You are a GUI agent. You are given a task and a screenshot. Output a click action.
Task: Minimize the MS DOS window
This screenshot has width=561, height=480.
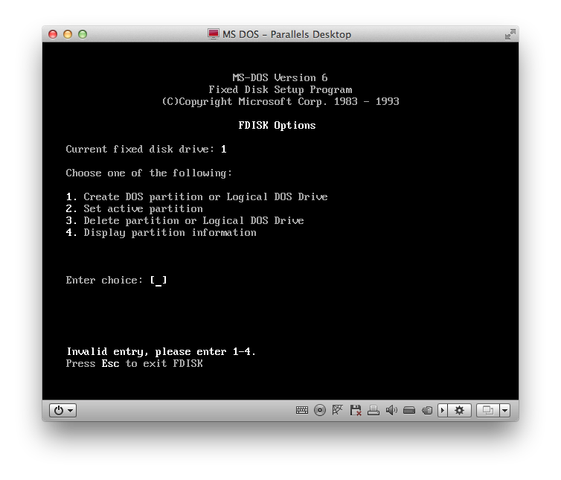pos(68,34)
